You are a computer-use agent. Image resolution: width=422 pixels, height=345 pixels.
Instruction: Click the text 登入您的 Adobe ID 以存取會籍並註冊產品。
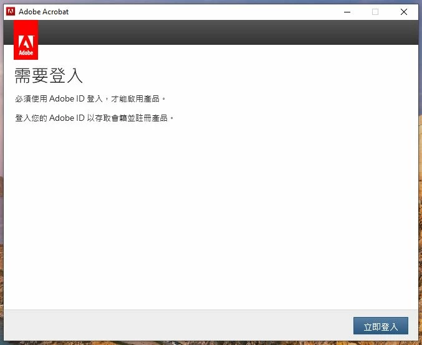tap(95, 118)
